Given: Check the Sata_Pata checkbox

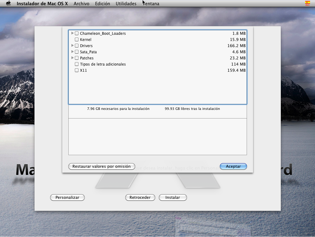Looking at the screenshot, I should click(77, 52).
